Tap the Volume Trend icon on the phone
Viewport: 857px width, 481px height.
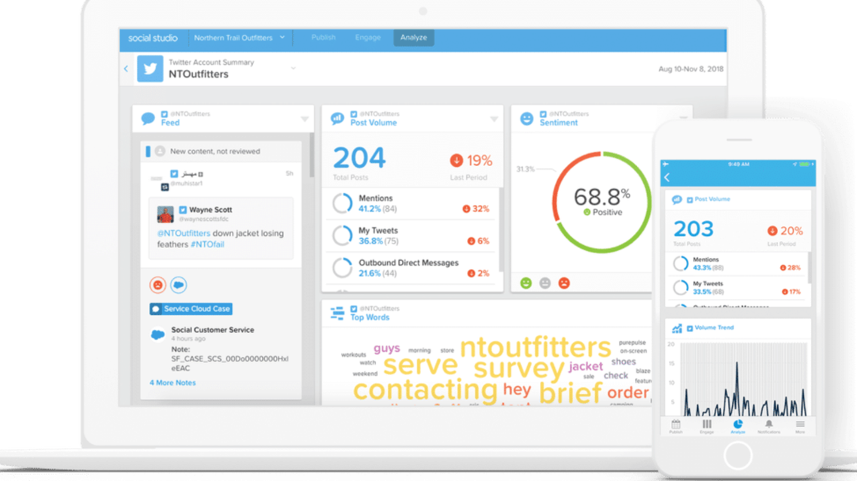676,328
